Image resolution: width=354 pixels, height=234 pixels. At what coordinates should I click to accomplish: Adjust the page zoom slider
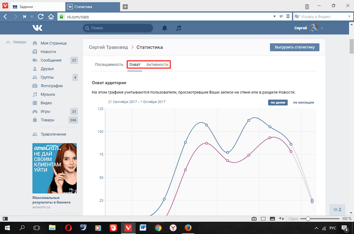coord(308,219)
